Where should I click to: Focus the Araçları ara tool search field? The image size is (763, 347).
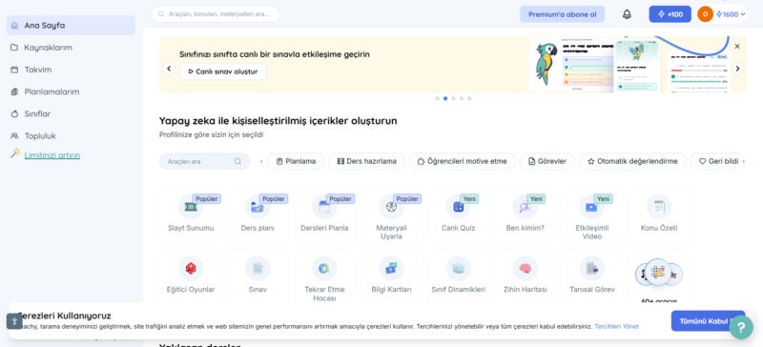click(204, 161)
